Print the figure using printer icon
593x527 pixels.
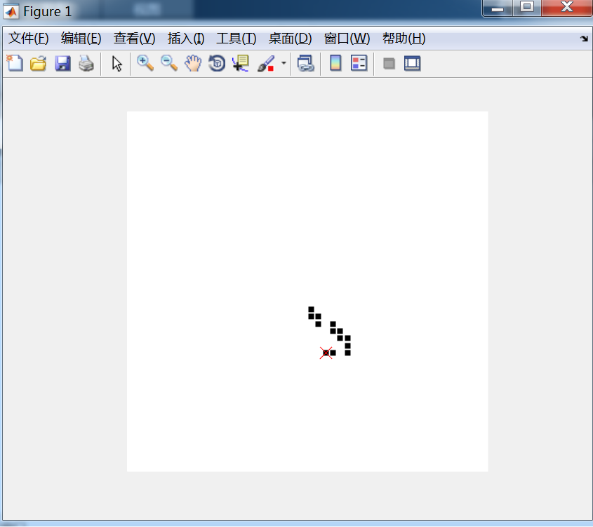[x=86, y=64]
